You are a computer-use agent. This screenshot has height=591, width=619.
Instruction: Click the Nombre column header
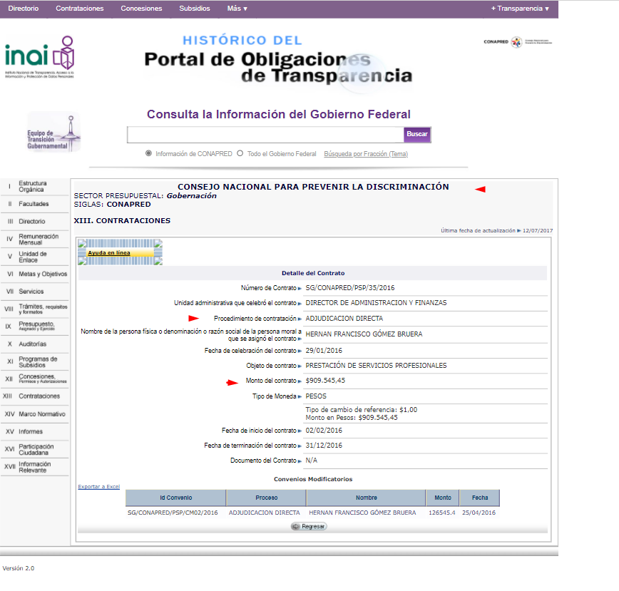click(x=367, y=498)
